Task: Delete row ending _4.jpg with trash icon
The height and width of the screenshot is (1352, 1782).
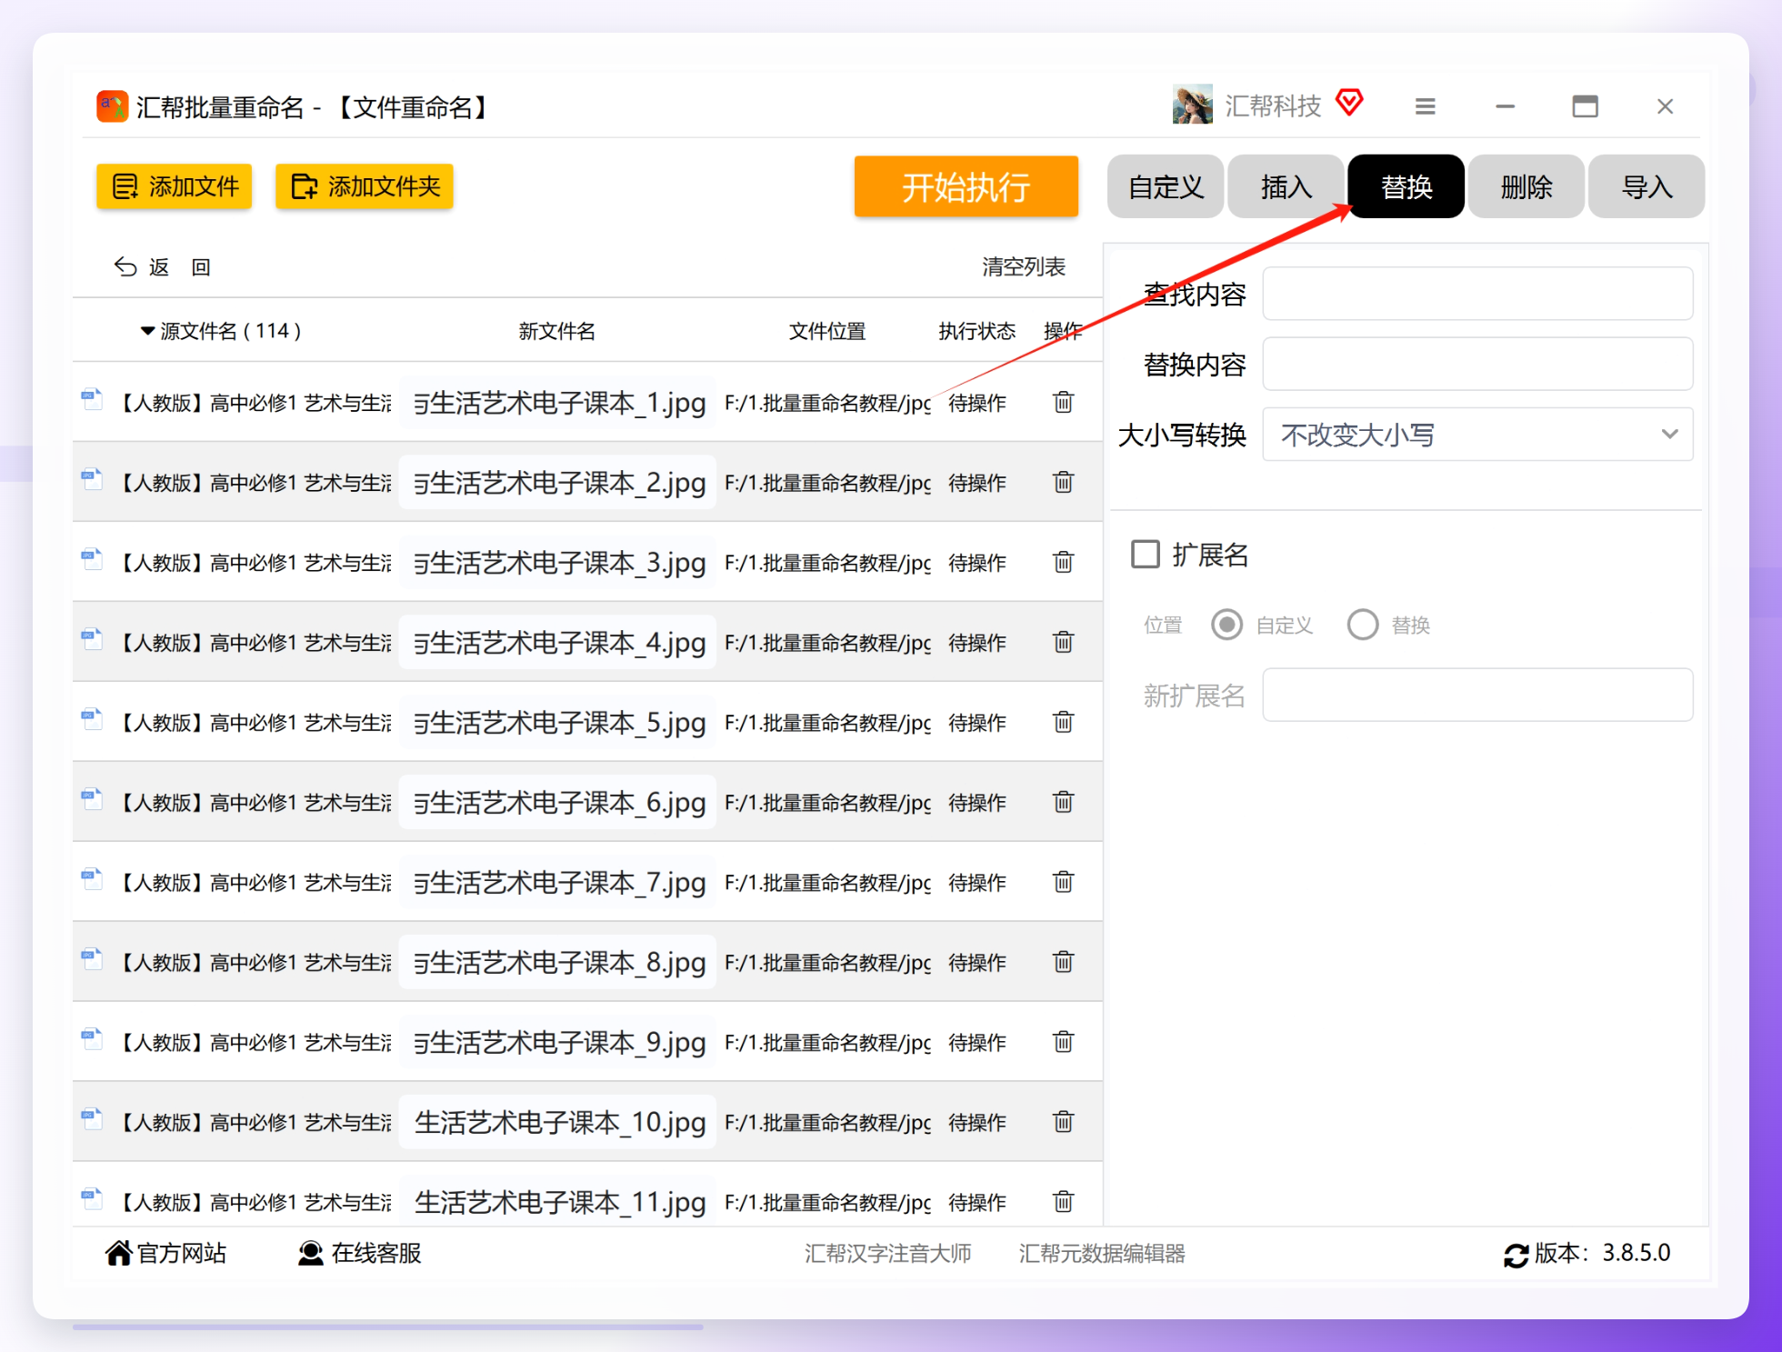Action: pyautogui.click(x=1063, y=642)
